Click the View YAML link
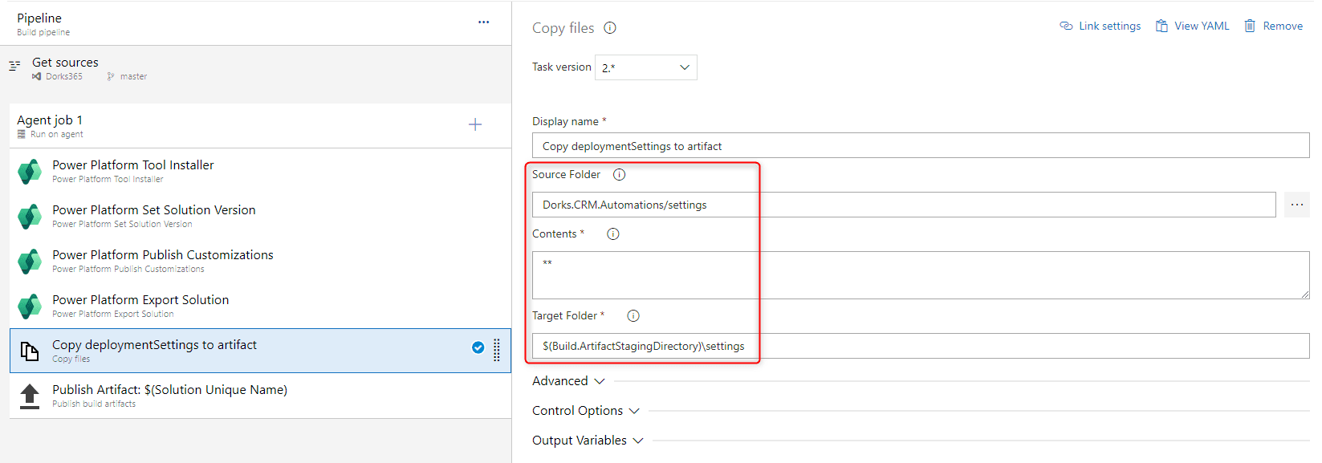Viewport: 1322px width, 463px height. point(1193,26)
